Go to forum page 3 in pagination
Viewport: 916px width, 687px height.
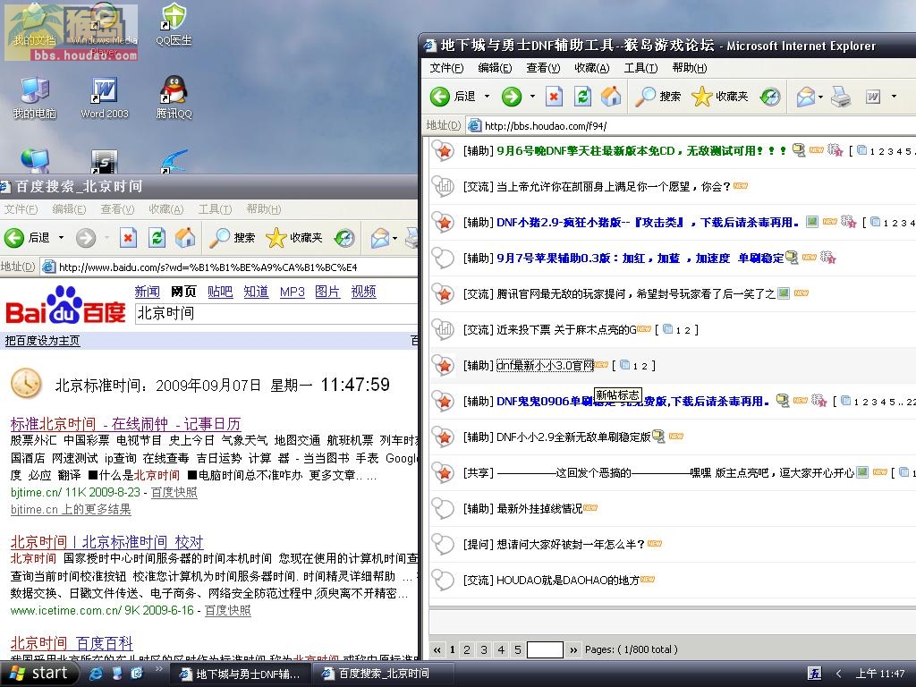(x=484, y=649)
